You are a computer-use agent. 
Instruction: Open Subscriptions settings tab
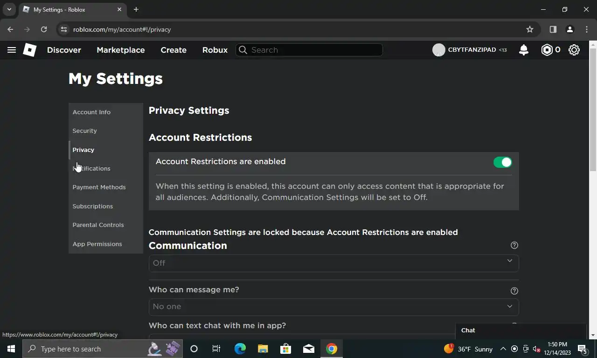click(105, 206)
